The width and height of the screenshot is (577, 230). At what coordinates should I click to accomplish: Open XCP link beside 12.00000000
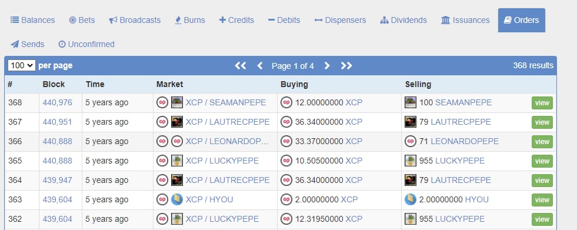tap(353, 102)
